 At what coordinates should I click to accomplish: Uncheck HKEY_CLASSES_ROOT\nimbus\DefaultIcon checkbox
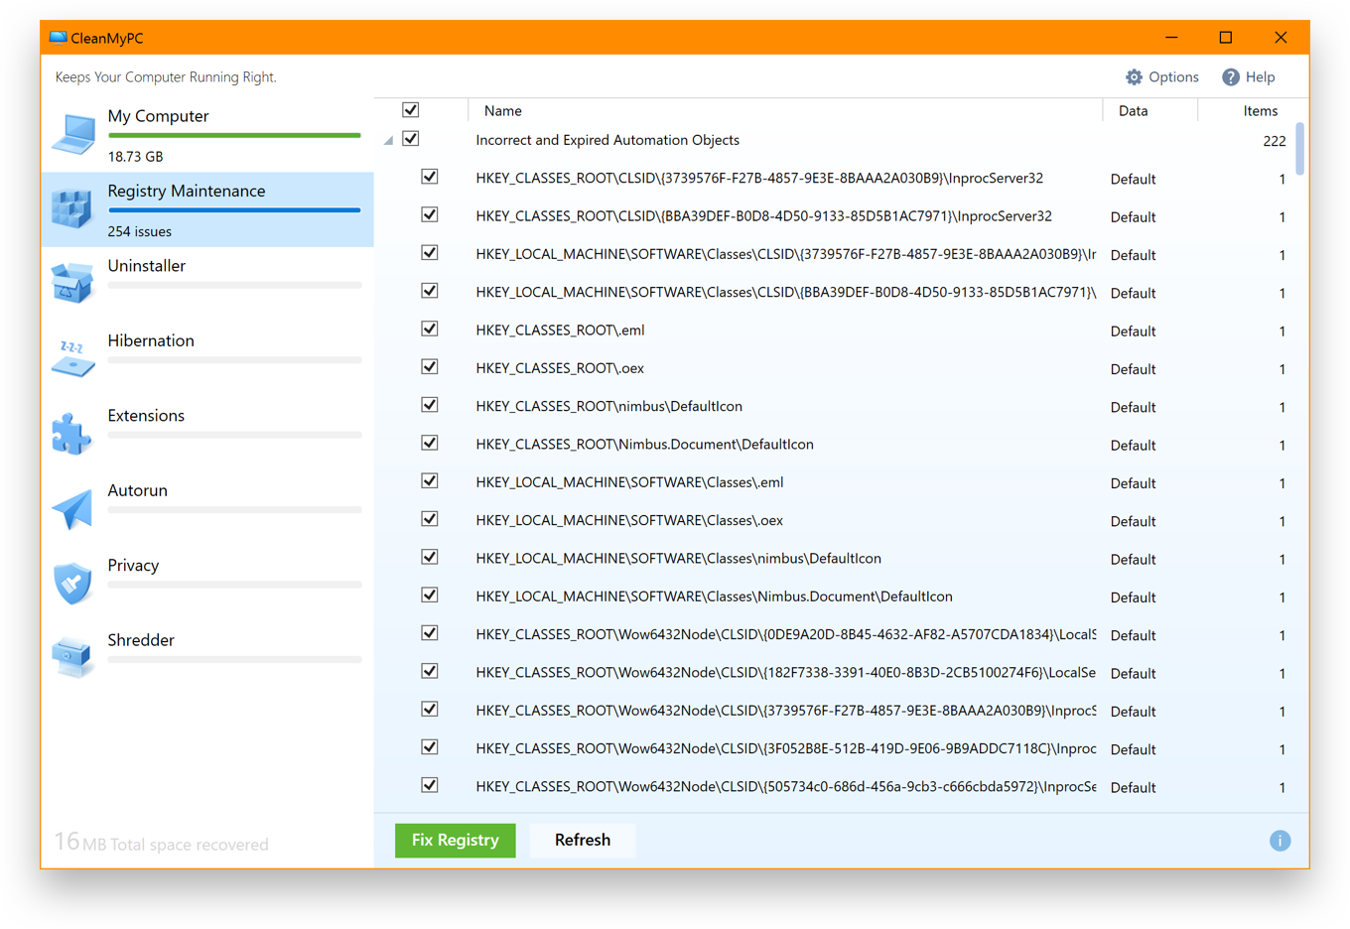(430, 405)
